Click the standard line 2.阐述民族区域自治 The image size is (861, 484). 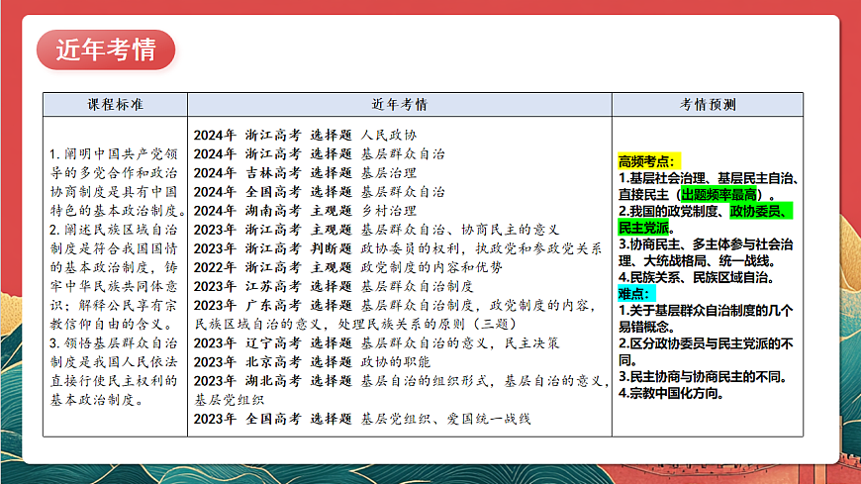114,230
